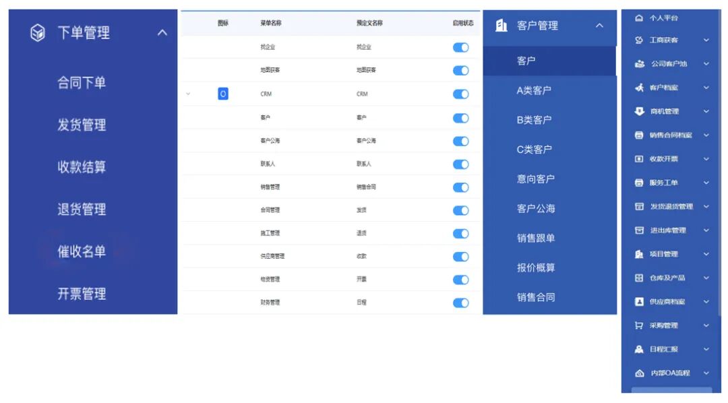The height and width of the screenshot is (403, 728).
Task: Click the 客户档案 running-person icon
Action: (639, 88)
